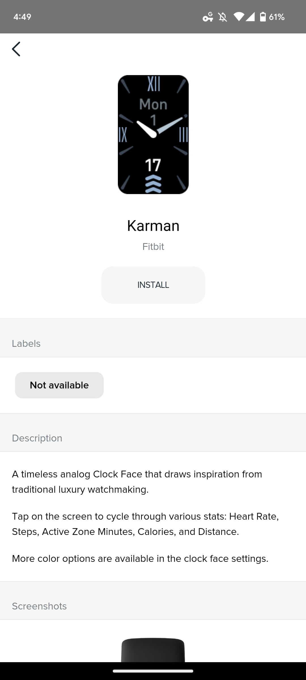Tap the color options description text
The width and height of the screenshot is (306, 680).
[x=140, y=558]
